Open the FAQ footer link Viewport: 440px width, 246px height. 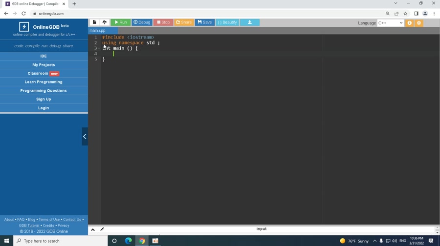21,219
